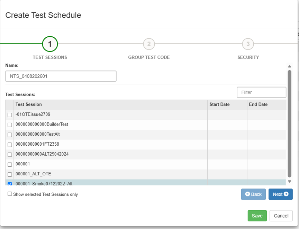Screen dimensions: 299x229
Task: Tick the -01OTEissue2709 session checkbox
Action: point(10,115)
